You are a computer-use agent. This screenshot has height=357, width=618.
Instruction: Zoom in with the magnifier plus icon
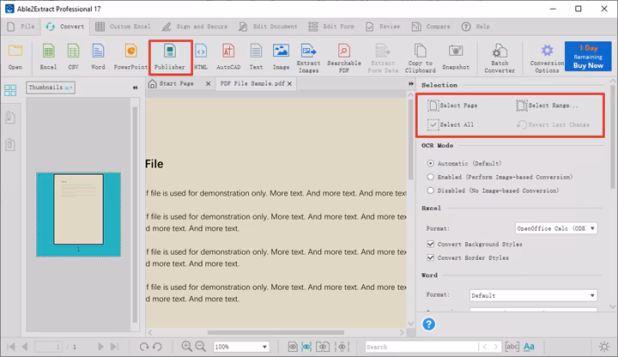pyautogui.click(x=187, y=347)
